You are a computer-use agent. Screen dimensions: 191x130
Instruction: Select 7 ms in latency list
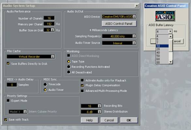click(x=162, y=43)
